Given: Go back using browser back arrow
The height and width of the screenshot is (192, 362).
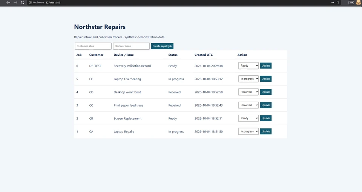Looking at the screenshot, I should (x=8, y=3).
